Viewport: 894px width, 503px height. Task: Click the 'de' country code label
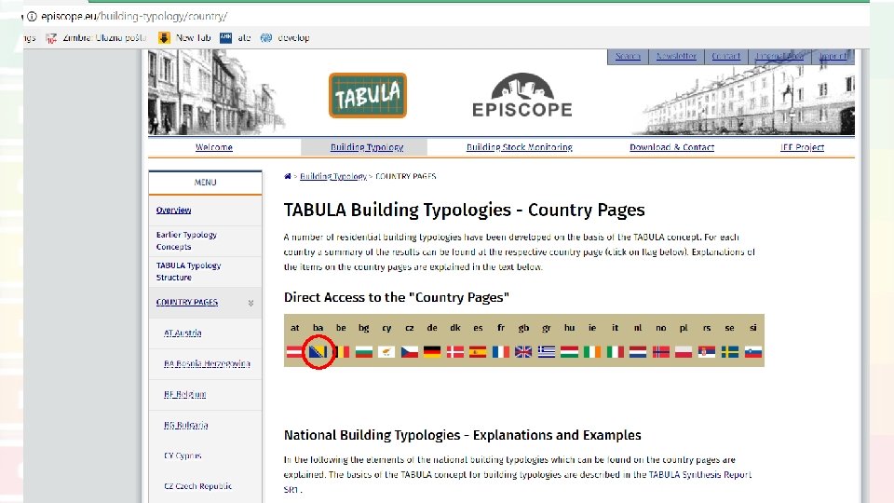432,328
